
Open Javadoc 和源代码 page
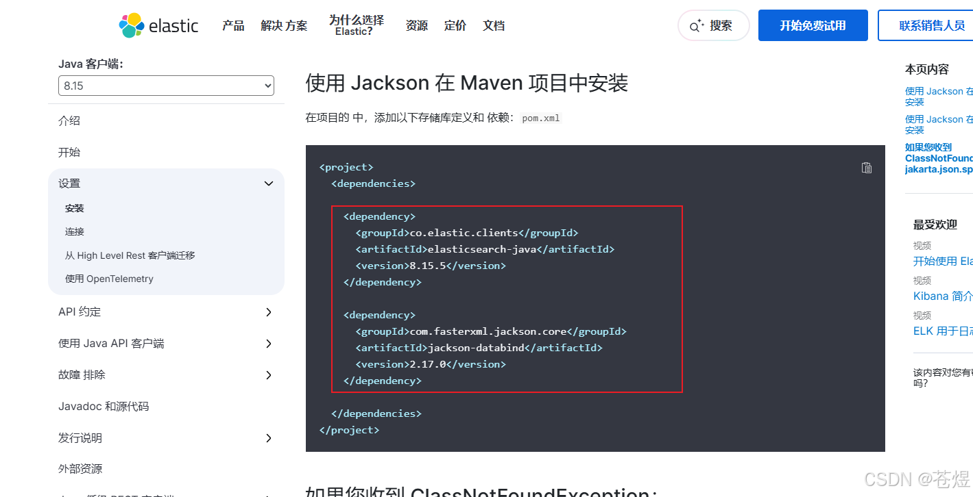(x=104, y=407)
